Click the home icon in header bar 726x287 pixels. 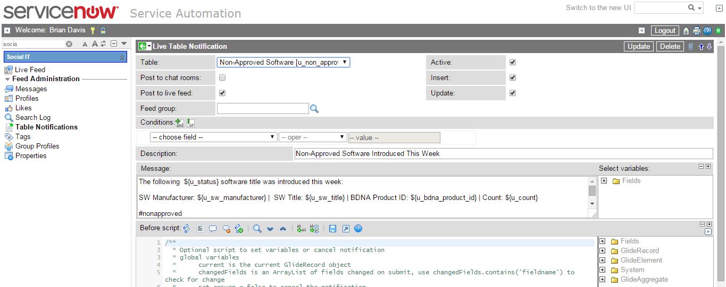pyautogui.click(x=686, y=31)
